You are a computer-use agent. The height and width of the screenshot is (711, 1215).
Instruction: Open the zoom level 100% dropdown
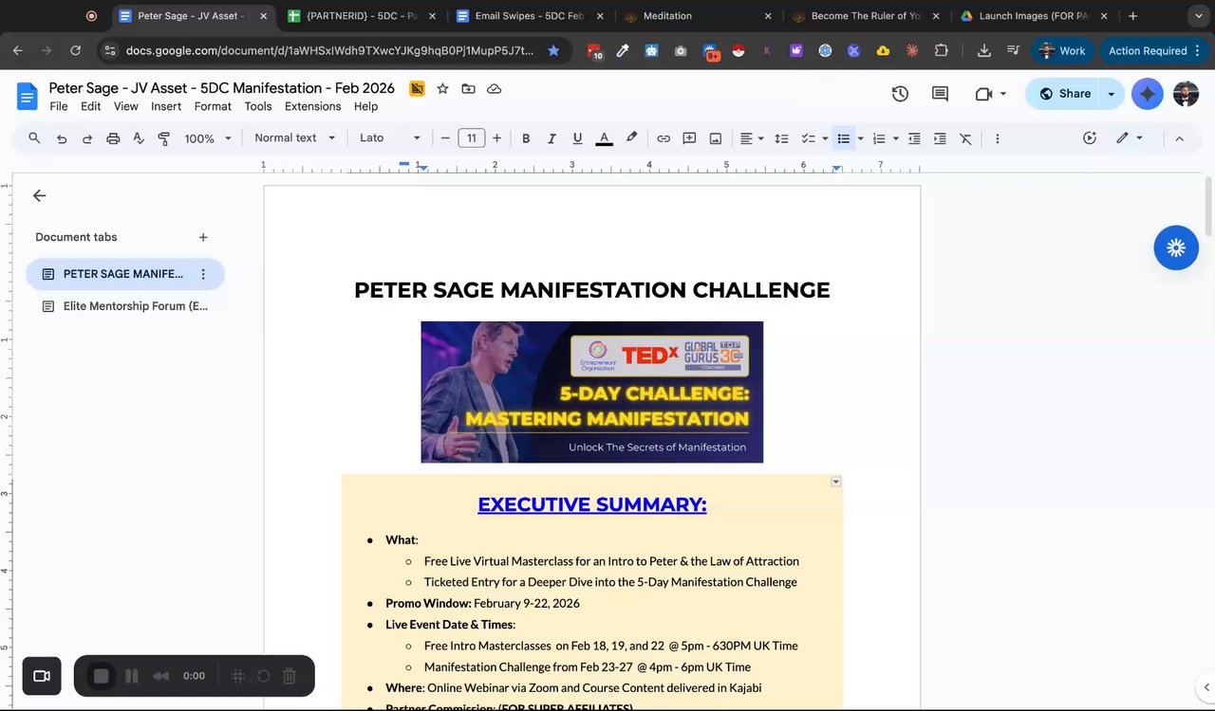[x=208, y=138]
